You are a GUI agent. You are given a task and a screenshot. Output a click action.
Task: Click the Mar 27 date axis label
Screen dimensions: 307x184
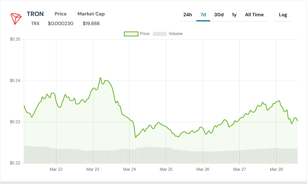tap(239, 169)
